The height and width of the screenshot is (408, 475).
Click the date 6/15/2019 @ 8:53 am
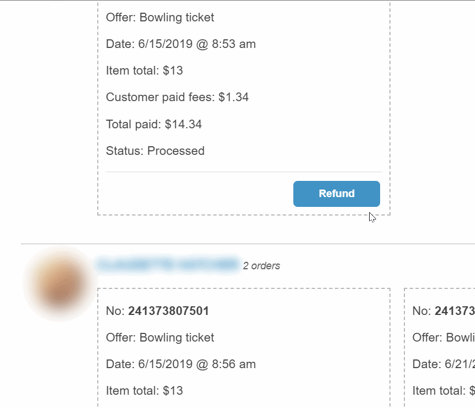click(181, 44)
